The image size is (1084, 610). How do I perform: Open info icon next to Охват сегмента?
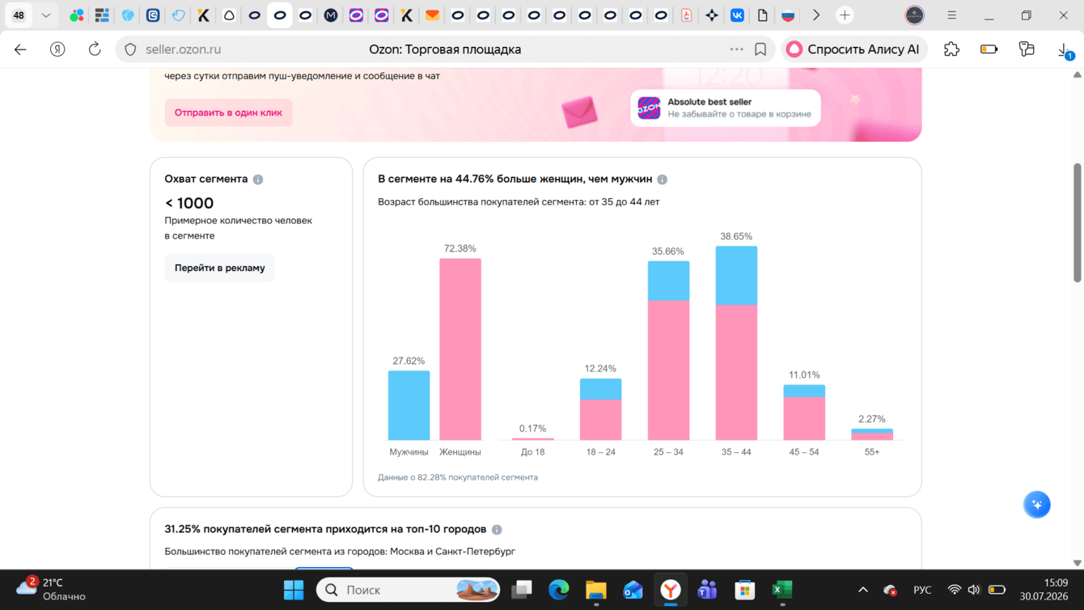pos(258,180)
